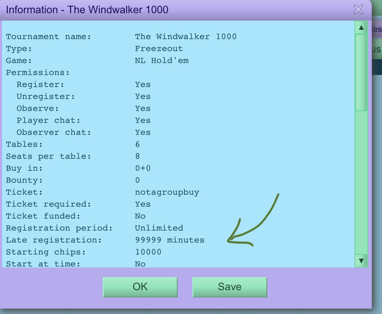382x314 pixels.
Task: Select the 'Freezeout' type value
Action: 158,49
